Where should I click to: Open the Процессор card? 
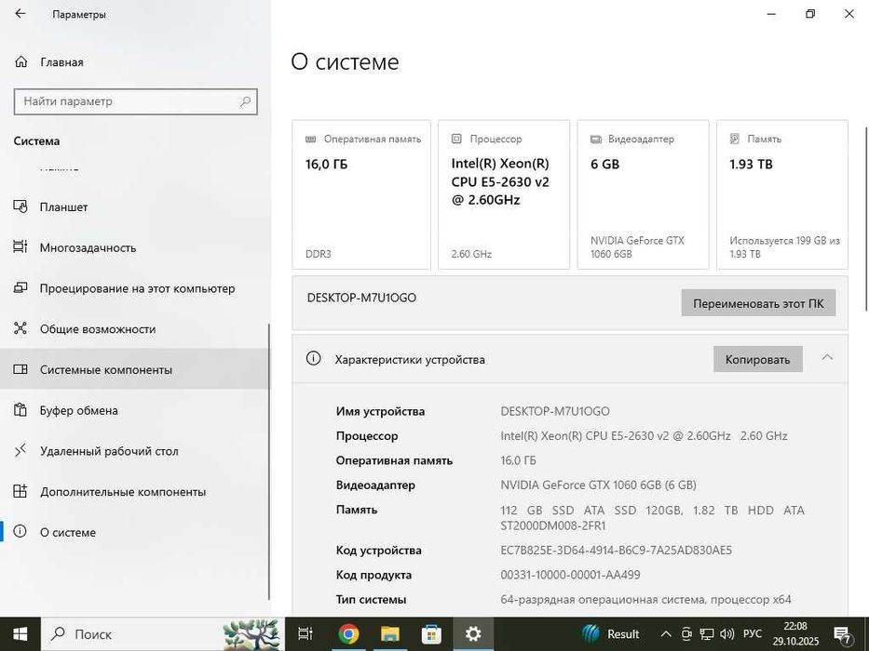pyautogui.click(x=504, y=195)
